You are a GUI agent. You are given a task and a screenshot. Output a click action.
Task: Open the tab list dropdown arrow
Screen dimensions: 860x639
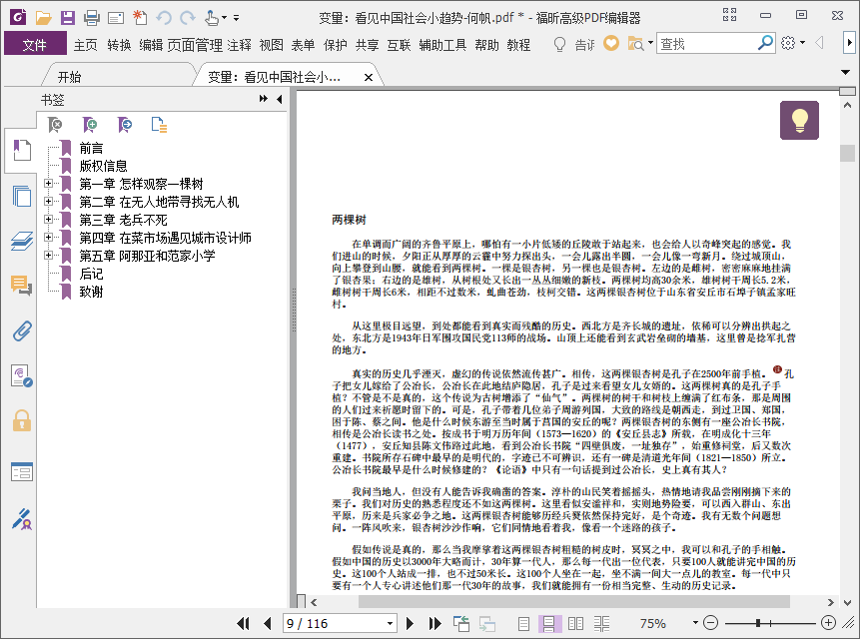pyautogui.click(x=845, y=72)
